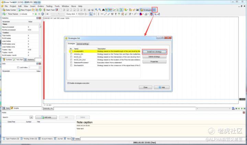
Task: Click the binoculars search icon
Action: (103, 10)
